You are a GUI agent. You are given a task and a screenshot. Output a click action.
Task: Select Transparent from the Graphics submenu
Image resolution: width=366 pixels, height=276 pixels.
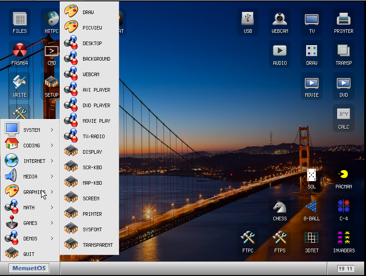pos(89,245)
